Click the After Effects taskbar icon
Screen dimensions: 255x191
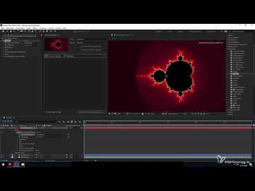(16, 164)
